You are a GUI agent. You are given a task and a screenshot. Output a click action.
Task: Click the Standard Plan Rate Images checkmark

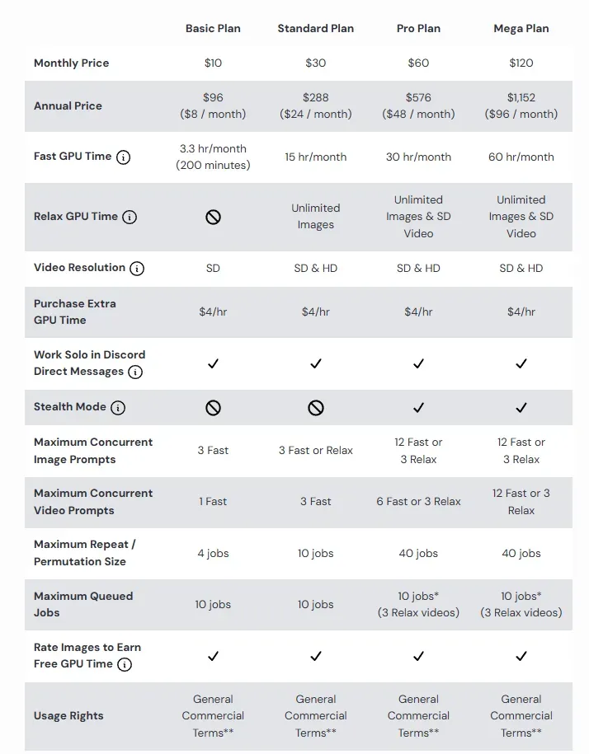(x=316, y=656)
